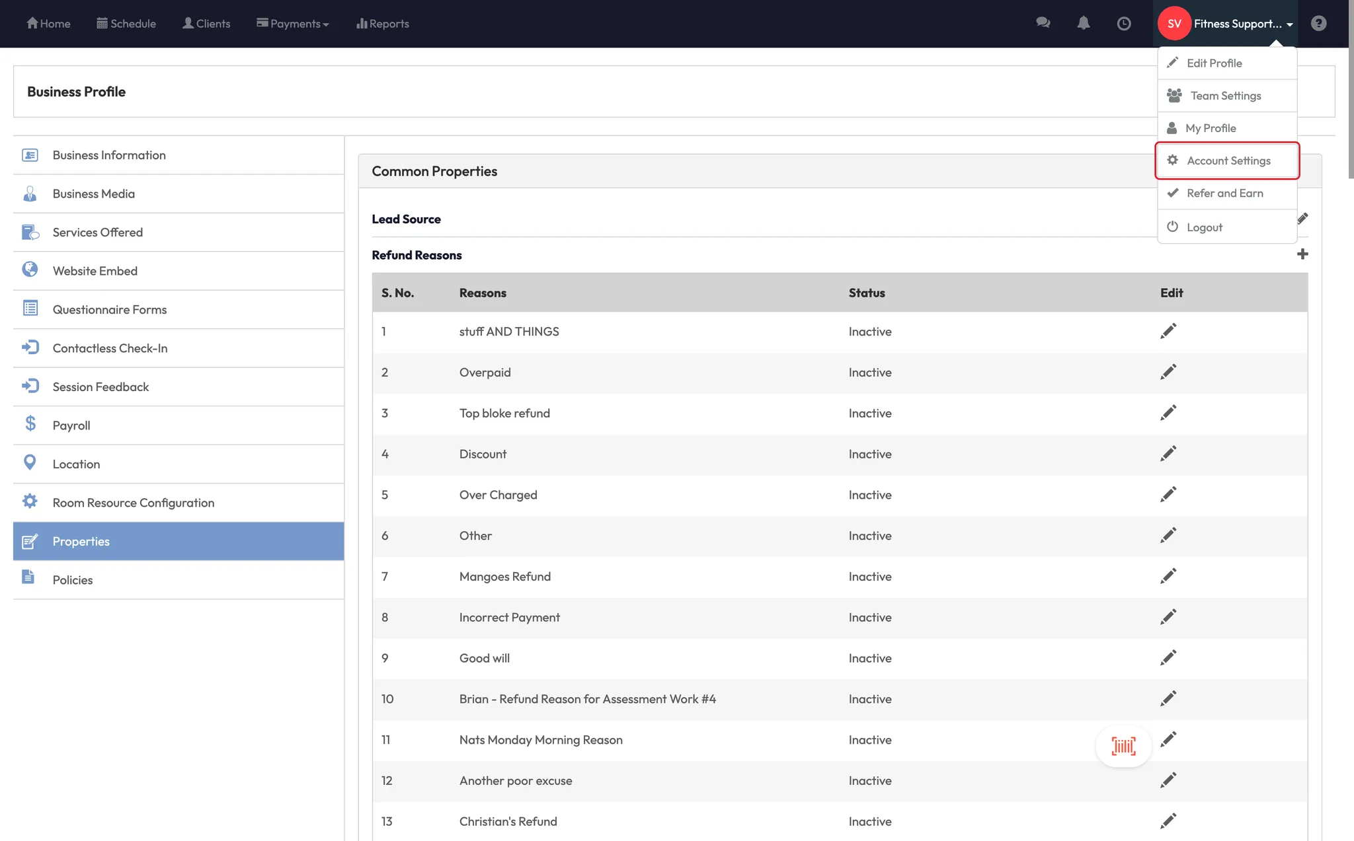Select Account Settings from the menu
The image size is (1354, 841).
pos(1228,161)
